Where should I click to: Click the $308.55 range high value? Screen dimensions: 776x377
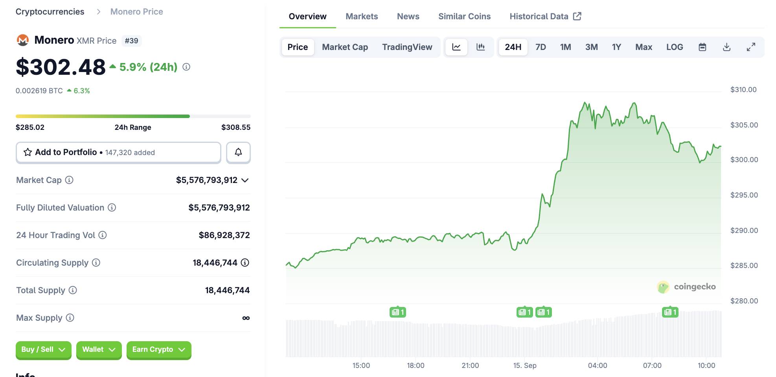click(x=236, y=127)
